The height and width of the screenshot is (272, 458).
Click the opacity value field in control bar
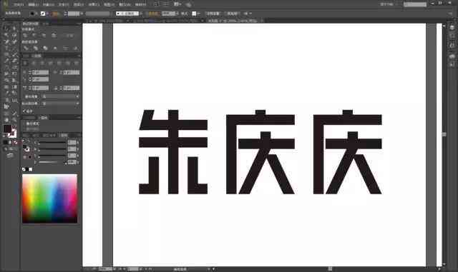pos(169,14)
